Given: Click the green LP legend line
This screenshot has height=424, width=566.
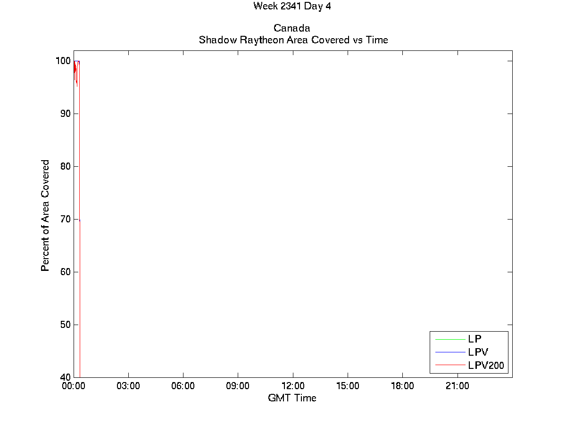Looking at the screenshot, I should pos(450,339).
